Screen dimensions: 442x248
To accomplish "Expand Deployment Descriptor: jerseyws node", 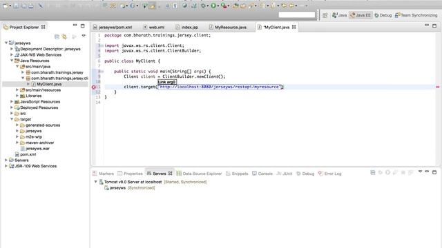I will (12, 49).
